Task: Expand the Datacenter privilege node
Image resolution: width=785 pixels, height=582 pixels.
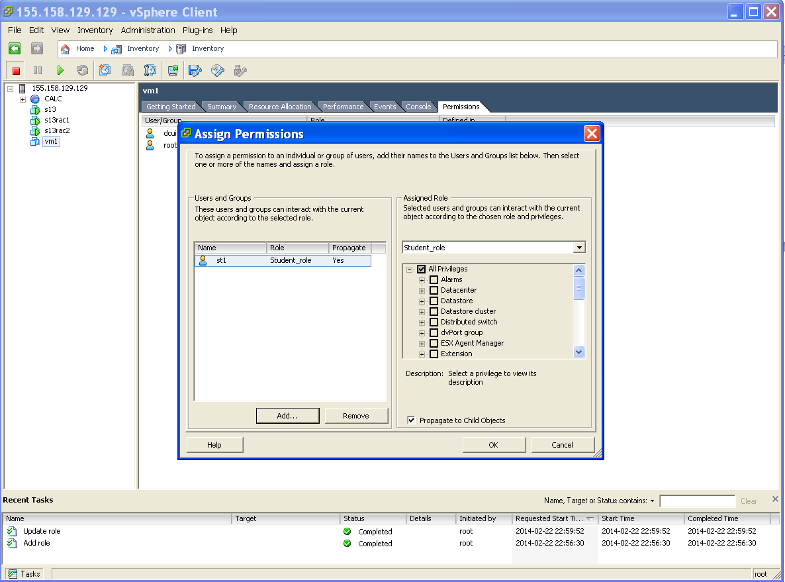Action: pos(422,291)
